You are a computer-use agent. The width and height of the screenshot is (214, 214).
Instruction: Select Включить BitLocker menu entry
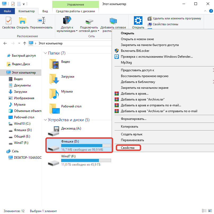[x=135, y=51]
